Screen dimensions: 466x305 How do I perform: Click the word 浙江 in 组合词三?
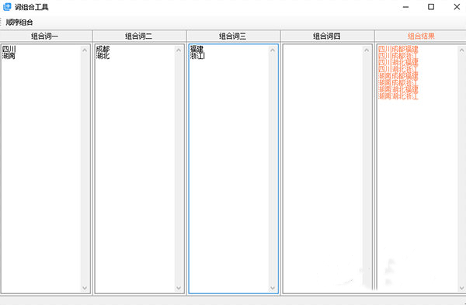point(197,56)
